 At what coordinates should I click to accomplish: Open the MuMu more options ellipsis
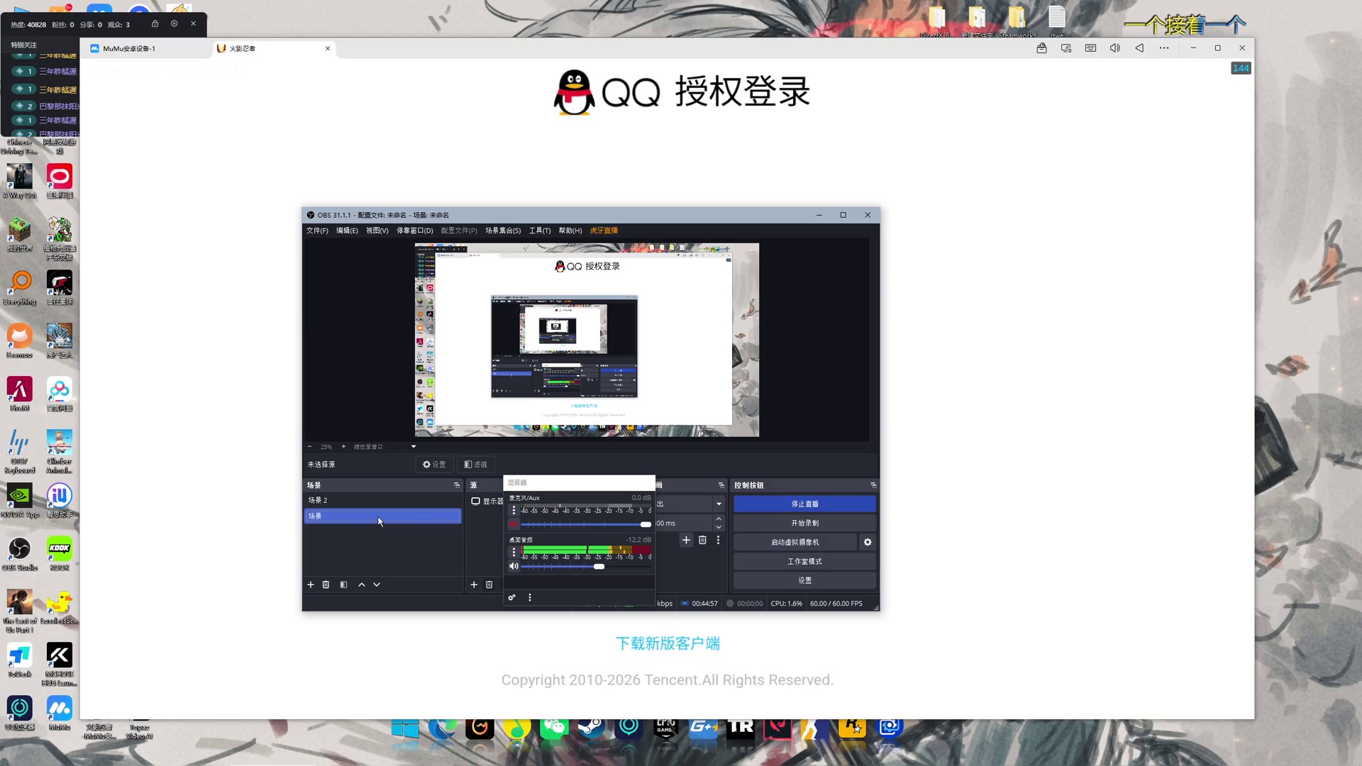[x=1164, y=48]
